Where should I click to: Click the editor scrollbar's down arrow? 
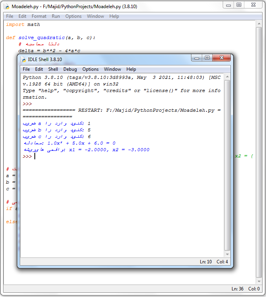point(259,281)
